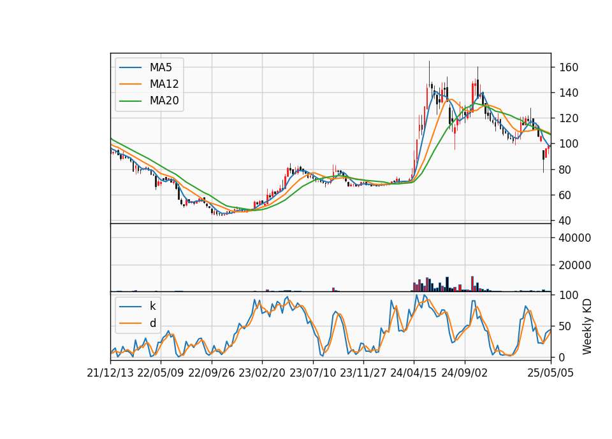Click the 23/07/10 date tick label
612x439 pixels.
pos(312,373)
